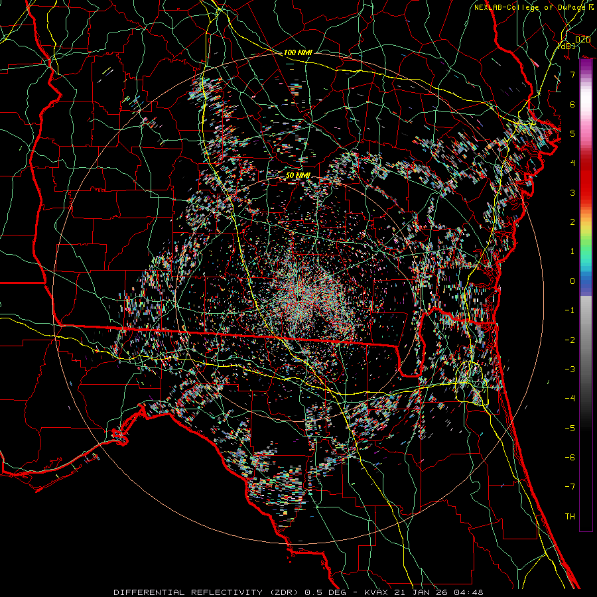Click the positive 2 scale label
597x597 pixels.
[x=572, y=222]
